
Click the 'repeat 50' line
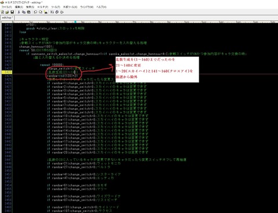click(38, 50)
